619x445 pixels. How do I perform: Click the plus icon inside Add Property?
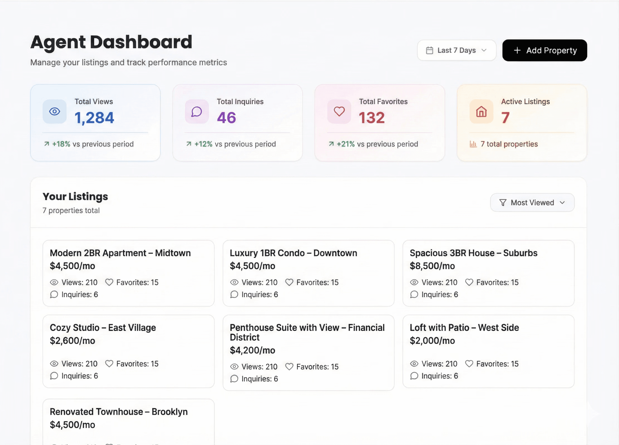click(517, 50)
